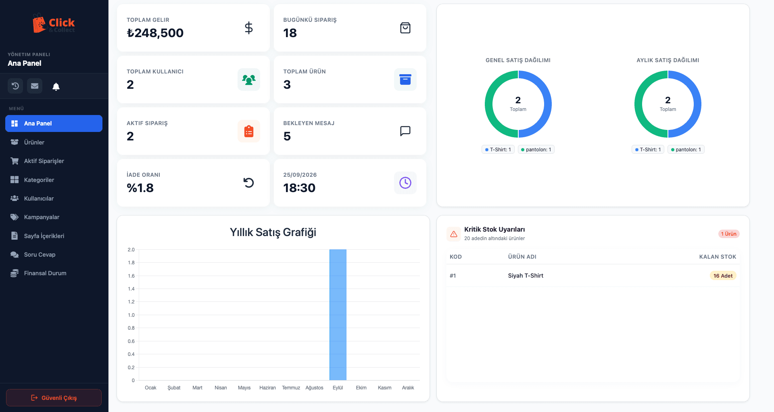
Task: Toggle T-Shirt legend in Genel Satış chart
Action: pyautogui.click(x=498, y=149)
